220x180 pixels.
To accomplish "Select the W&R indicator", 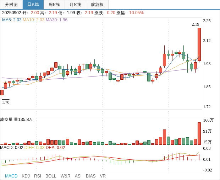I will tap(65, 176).
